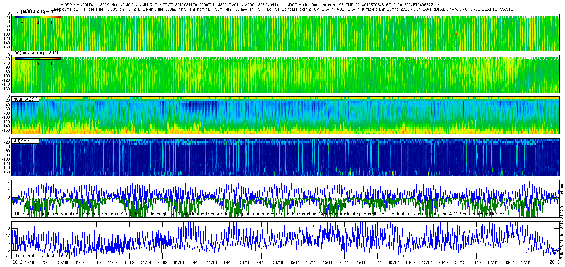The height and width of the screenshot is (267, 565).
Task: Select the 'V (m/s) along -134°T' panel title
Action: [37, 53]
